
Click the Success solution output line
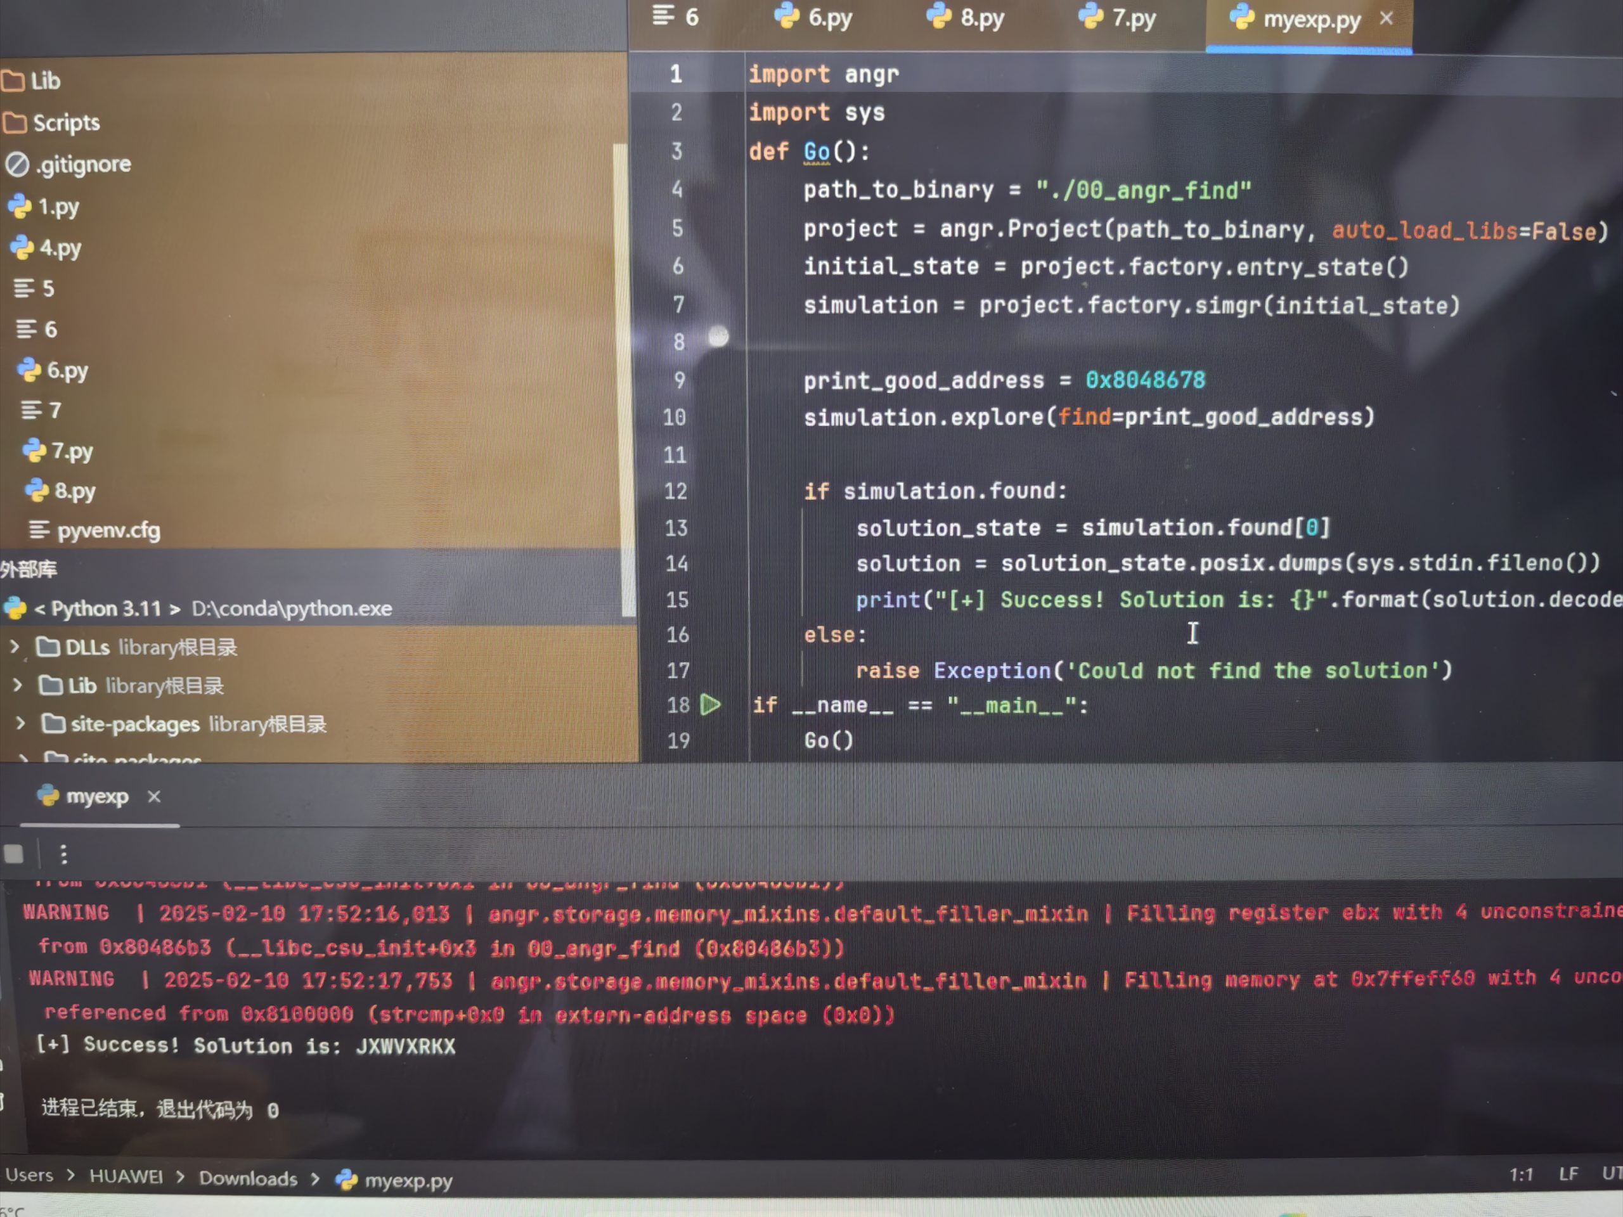(246, 1045)
